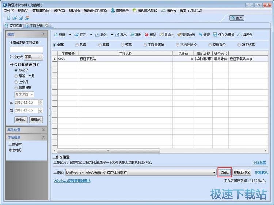This screenshot has width=274, height=205.
Task: Click the horizontal scrollbar thumb under the table
Action: click(109, 150)
